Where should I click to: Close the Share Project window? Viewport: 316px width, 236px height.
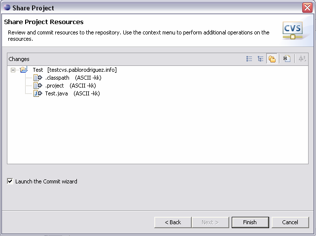(307, 8)
